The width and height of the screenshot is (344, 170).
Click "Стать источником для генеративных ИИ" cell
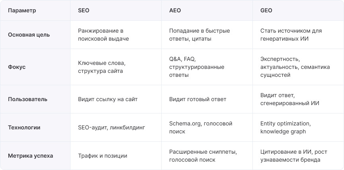(x=291, y=35)
